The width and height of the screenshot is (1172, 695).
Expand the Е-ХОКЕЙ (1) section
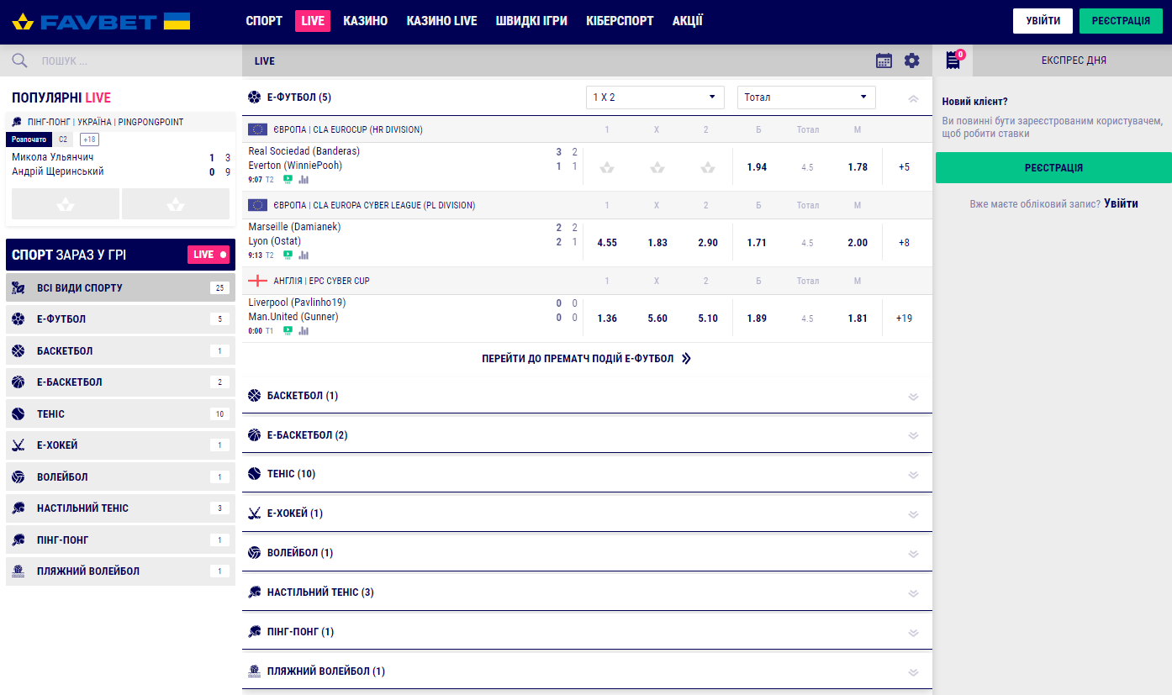[914, 514]
